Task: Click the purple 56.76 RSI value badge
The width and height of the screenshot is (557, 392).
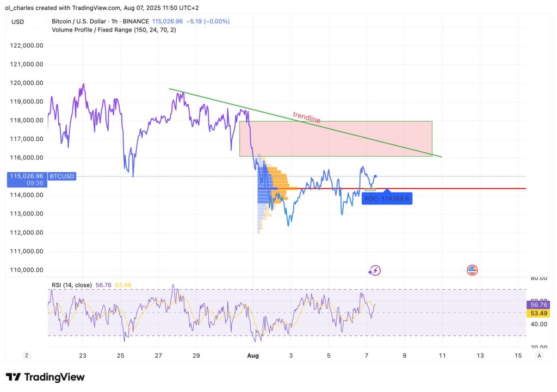Action: point(537,304)
